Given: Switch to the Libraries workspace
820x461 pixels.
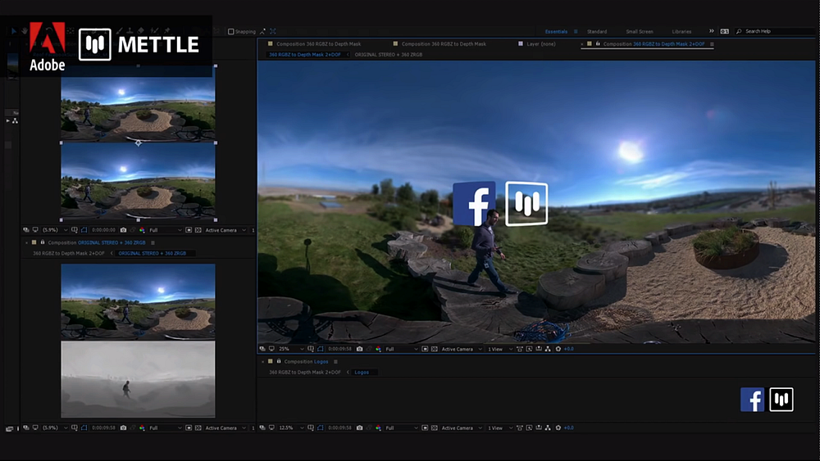Looking at the screenshot, I should coord(681,31).
